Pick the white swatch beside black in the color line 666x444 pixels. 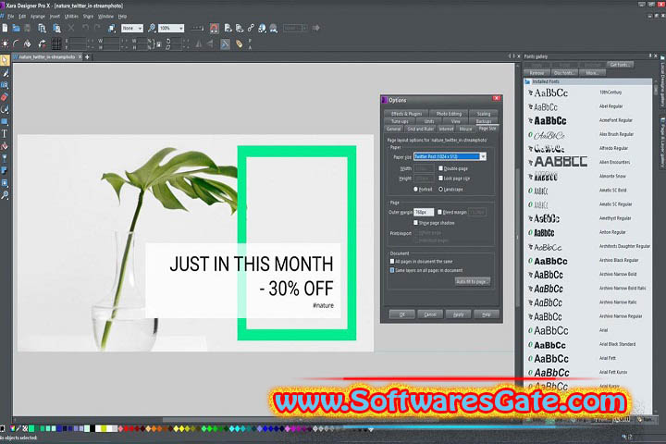point(98,428)
